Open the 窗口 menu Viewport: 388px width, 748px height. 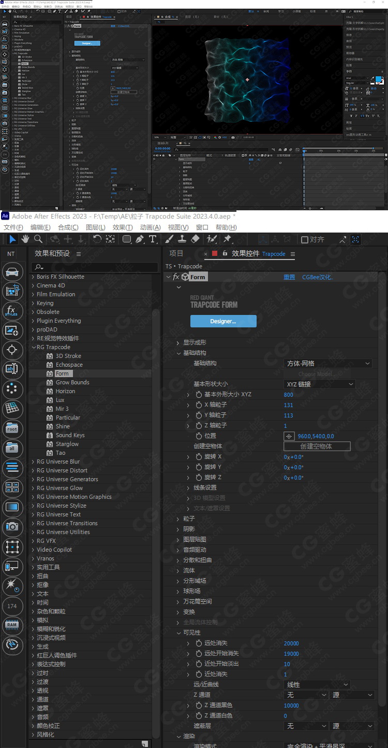pyautogui.click(x=202, y=227)
